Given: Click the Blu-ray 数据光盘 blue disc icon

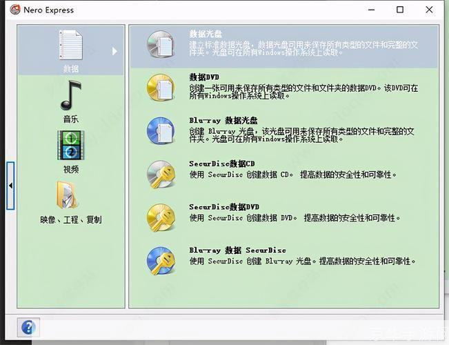Looking at the screenshot, I should (x=161, y=130).
